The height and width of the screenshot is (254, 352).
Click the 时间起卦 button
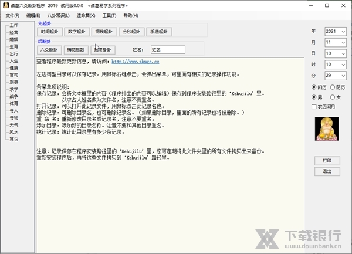click(50, 32)
